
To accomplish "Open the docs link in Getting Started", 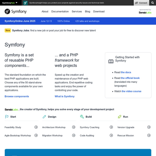I will (126, 72).
